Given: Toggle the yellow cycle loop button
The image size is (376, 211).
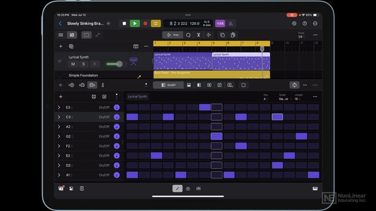Looking at the screenshot, I should pyautogui.click(x=156, y=23).
